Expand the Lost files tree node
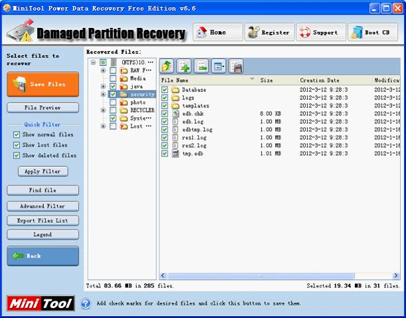Viewport: 406px width, 318px height. pos(103,126)
